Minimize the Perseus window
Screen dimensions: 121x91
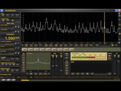116,11
